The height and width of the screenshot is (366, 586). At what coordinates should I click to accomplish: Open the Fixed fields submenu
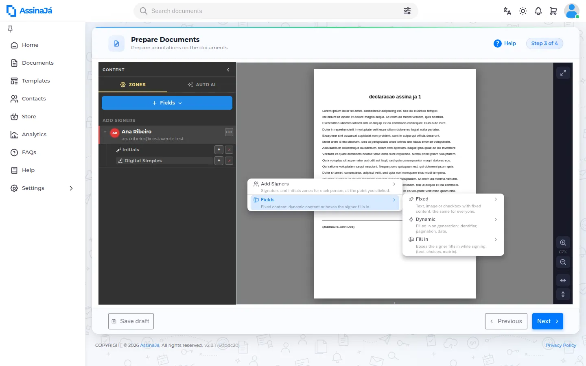pos(453,205)
